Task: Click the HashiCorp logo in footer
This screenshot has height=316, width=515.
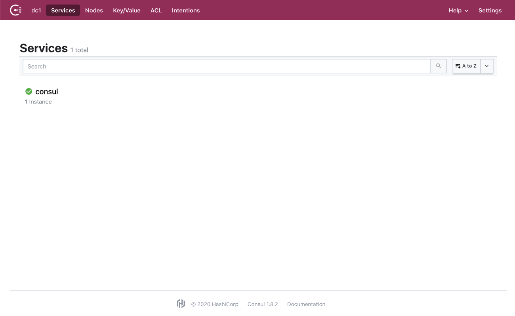Action: tap(181, 304)
